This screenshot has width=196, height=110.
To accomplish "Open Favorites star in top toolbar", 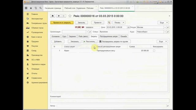I will [31, 8].
